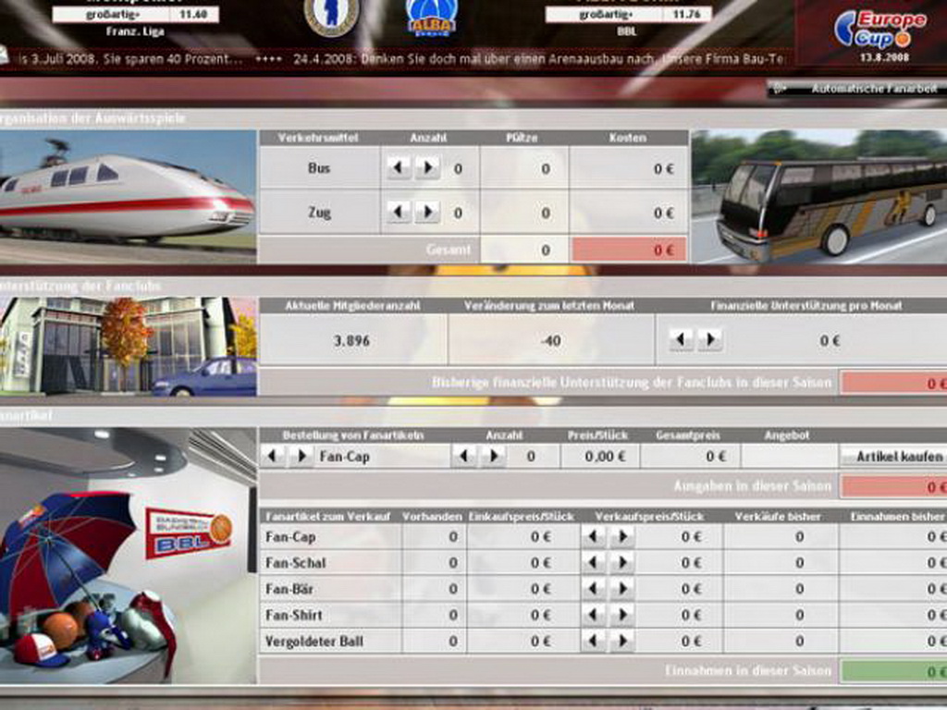Increase the Zug count with right arrow
The height and width of the screenshot is (710, 947).
pyautogui.click(x=427, y=213)
